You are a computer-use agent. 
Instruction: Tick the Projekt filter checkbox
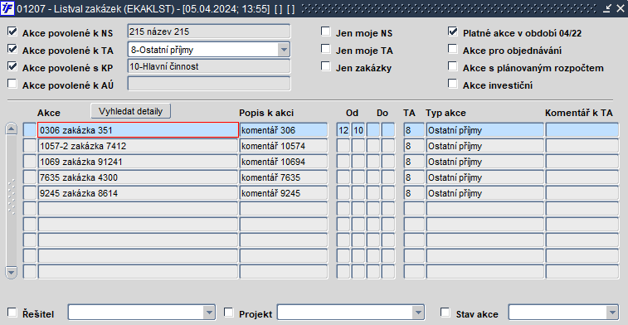click(x=228, y=313)
